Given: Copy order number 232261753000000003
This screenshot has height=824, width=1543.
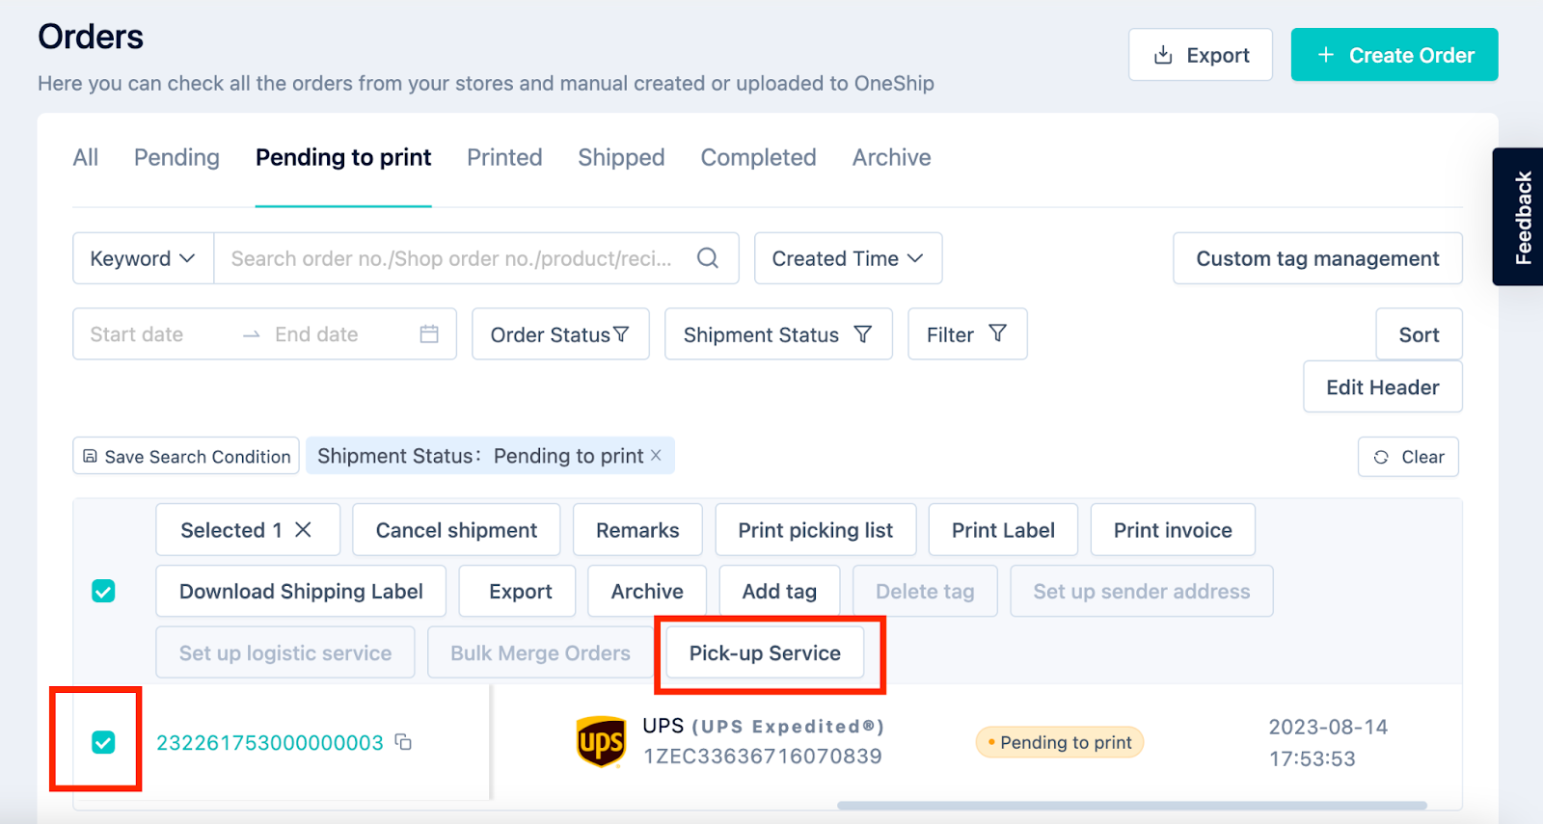Looking at the screenshot, I should pos(404,742).
